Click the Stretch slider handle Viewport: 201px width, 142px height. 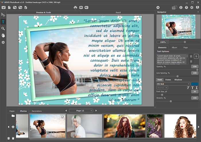tap(171, 101)
